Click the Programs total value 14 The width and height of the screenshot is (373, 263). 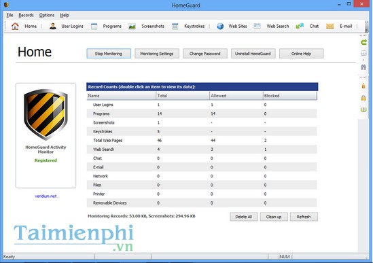[160, 113]
